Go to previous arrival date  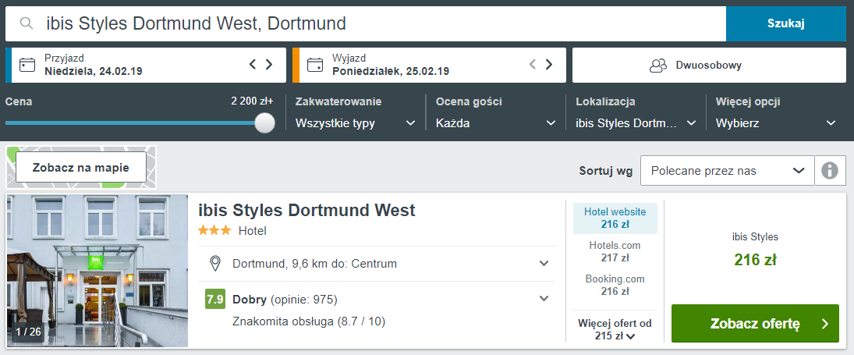[252, 64]
